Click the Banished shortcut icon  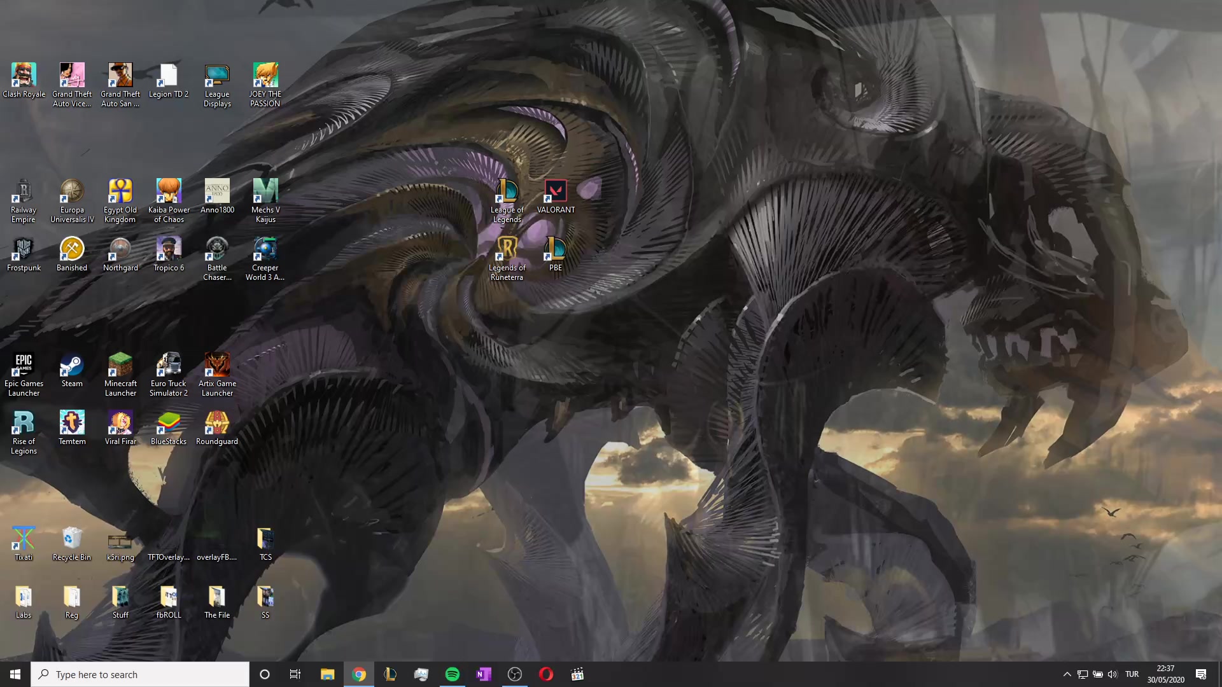[x=72, y=254]
